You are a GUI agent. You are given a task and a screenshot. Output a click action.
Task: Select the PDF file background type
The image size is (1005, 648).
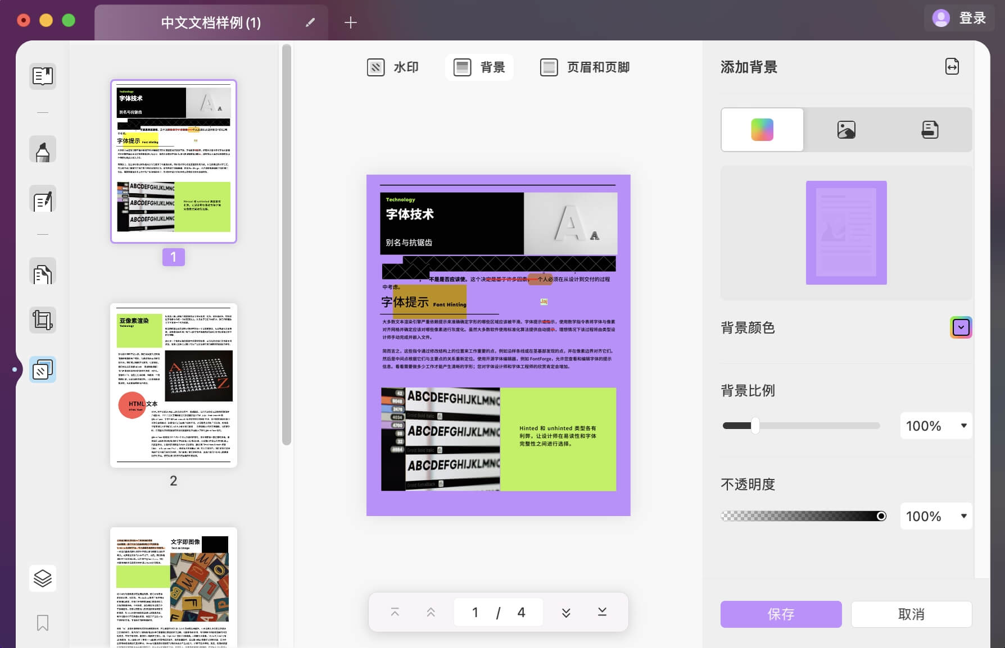coord(930,130)
